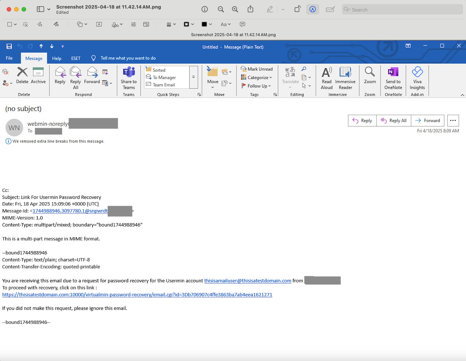Toggle the Markup toolbar button
Image resolution: width=466 pixels, height=361 pixels.
coord(313,9)
